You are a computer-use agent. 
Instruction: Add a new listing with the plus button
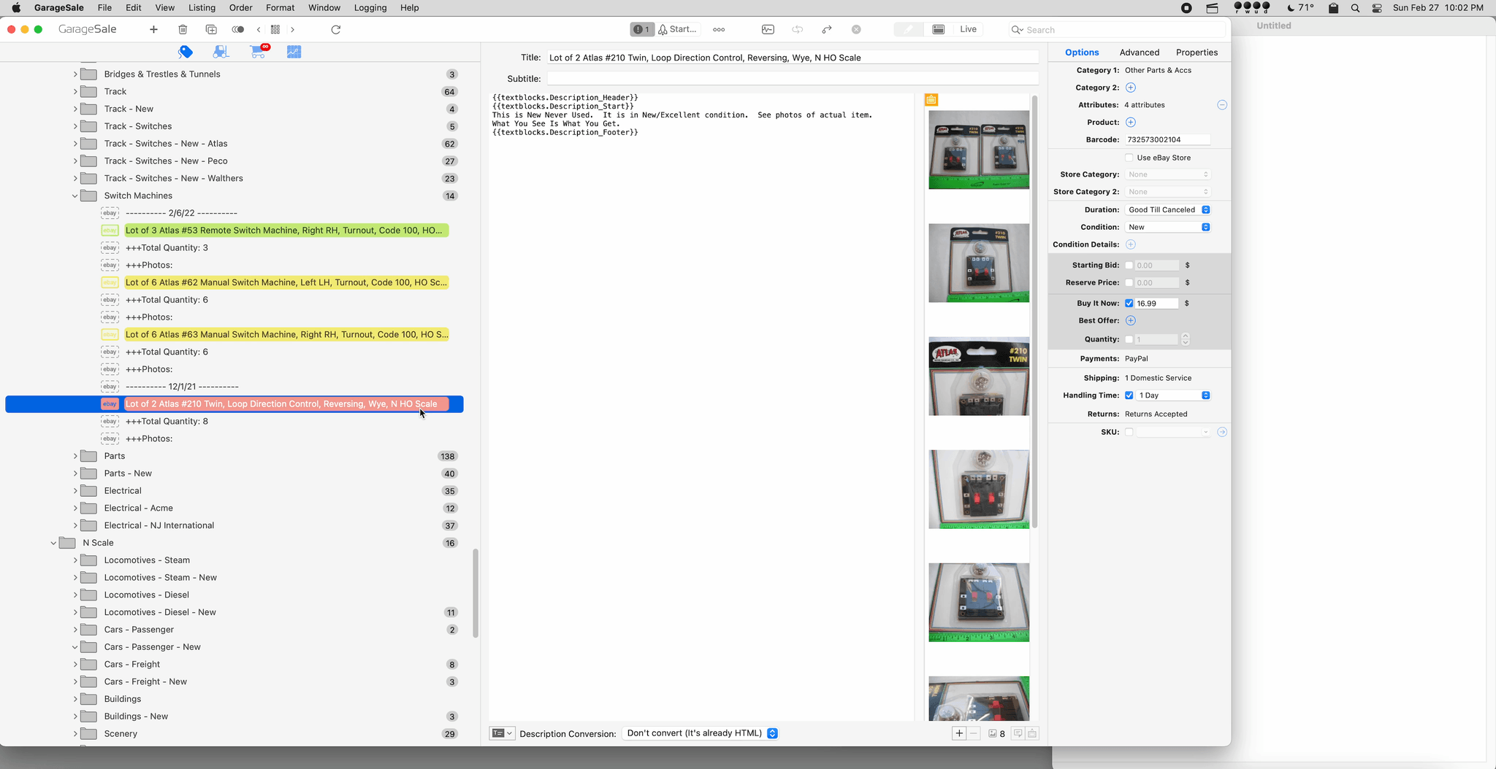(x=153, y=29)
